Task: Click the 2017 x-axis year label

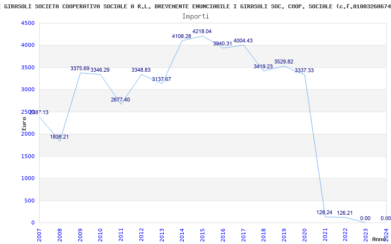Action: (x=243, y=235)
